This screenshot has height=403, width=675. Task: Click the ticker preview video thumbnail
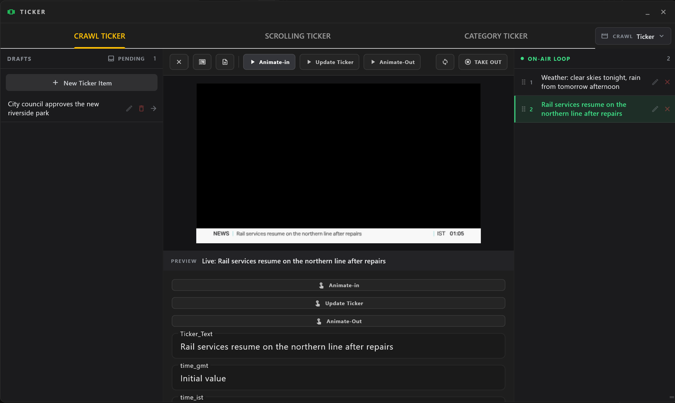[x=338, y=163]
